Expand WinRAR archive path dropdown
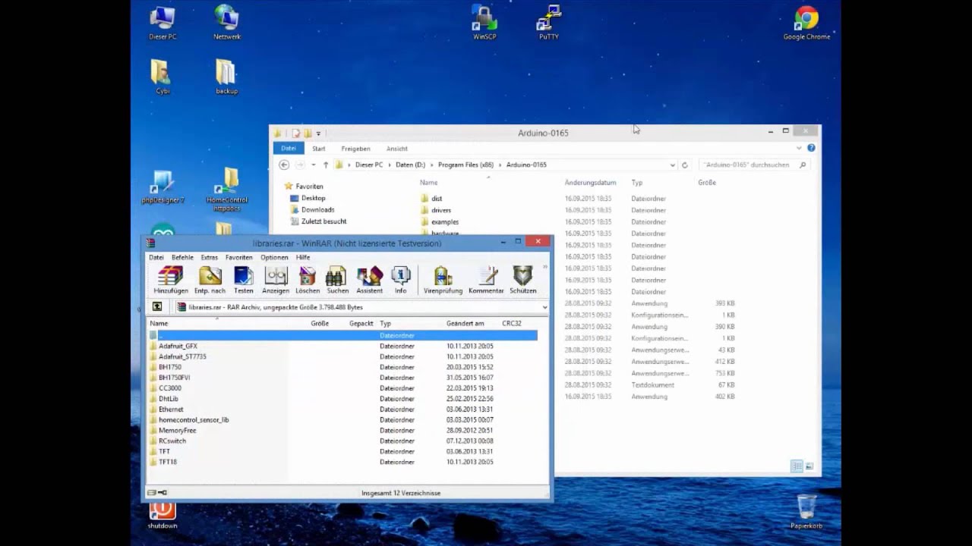The width and height of the screenshot is (972, 546). click(x=544, y=307)
